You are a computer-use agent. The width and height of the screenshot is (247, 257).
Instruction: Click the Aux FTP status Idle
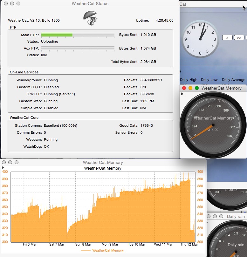click(x=44, y=55)
